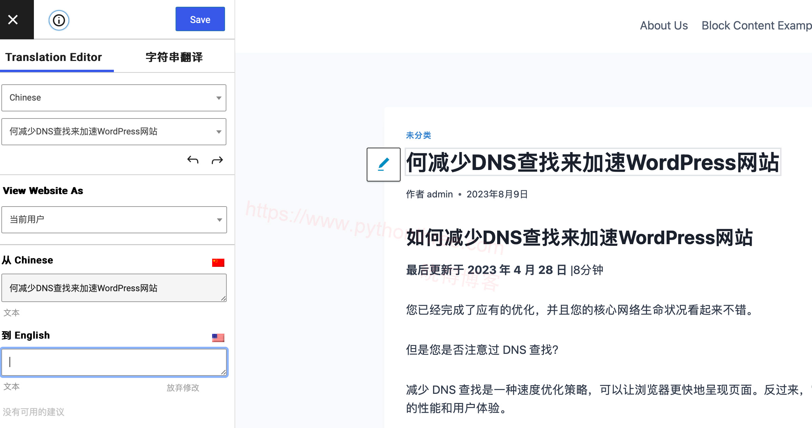Switch to the 字符串翻译 tab

coord(174,57)
